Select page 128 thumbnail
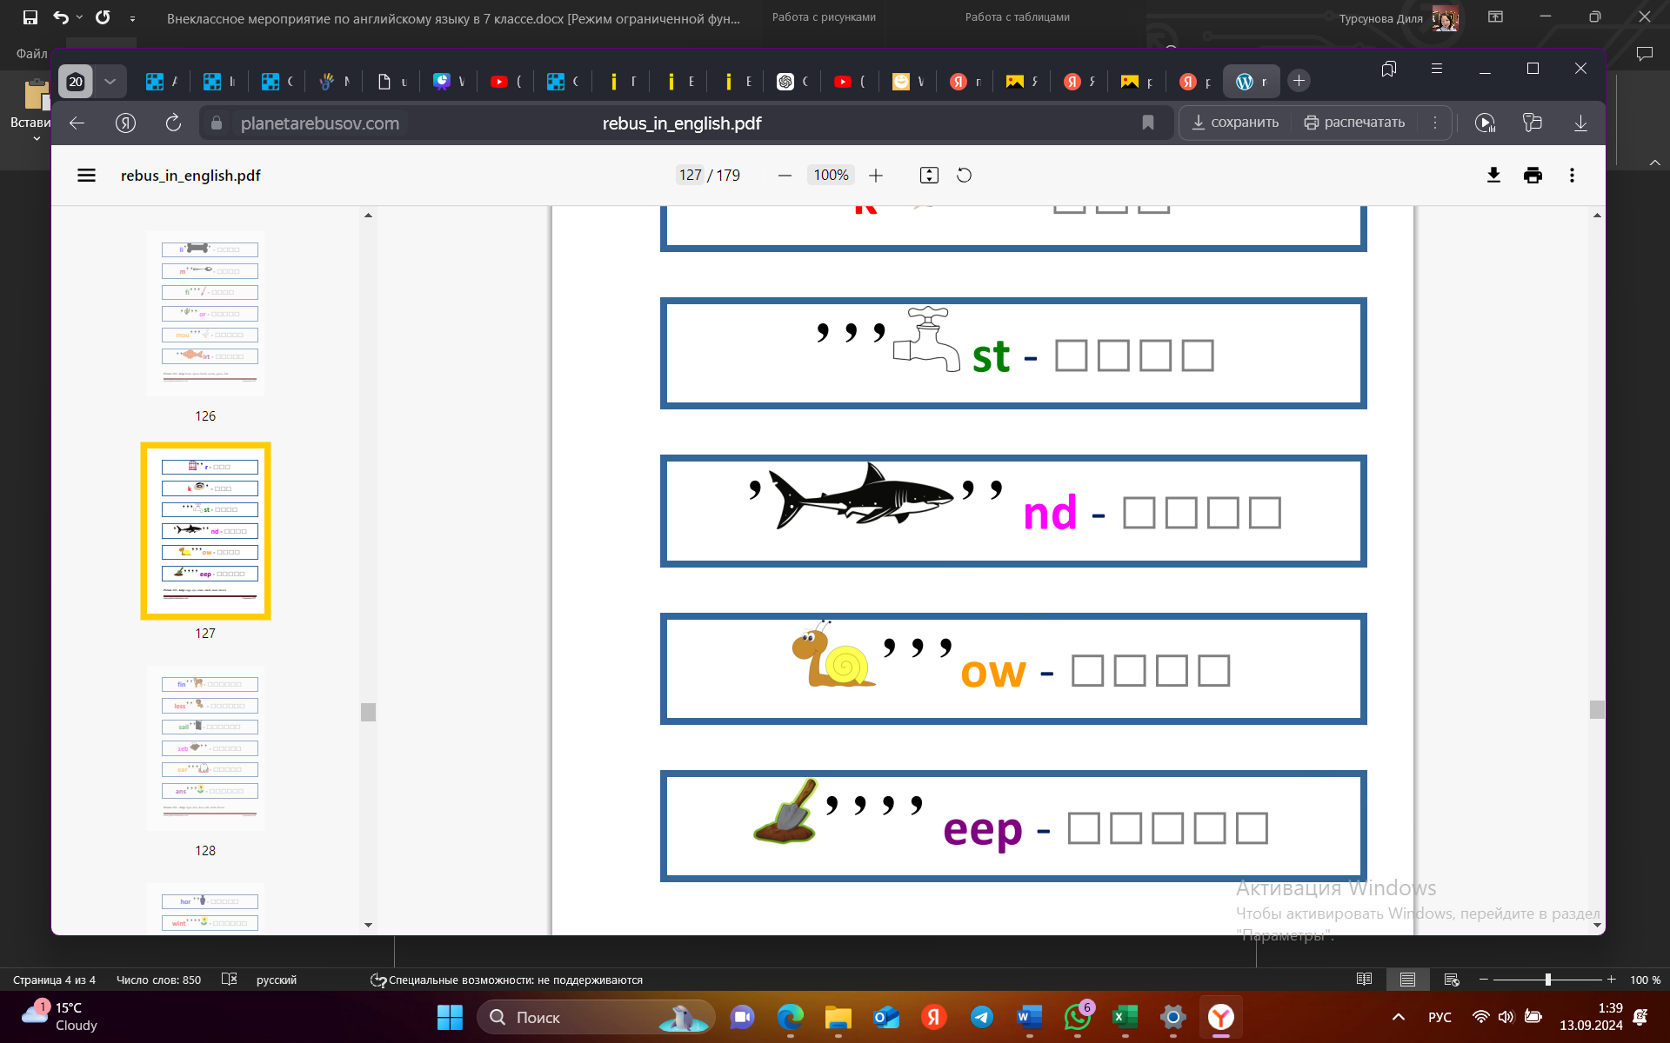This screenshot has height=1043, width=1670. (205, 748)
